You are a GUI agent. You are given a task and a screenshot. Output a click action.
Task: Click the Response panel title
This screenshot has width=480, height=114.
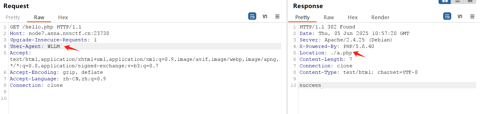pos(308,6)
